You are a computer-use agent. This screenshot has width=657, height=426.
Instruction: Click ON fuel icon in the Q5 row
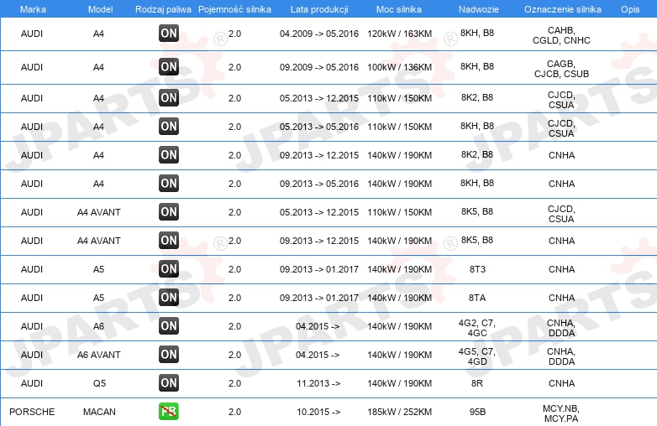click(x=169, y=383)
